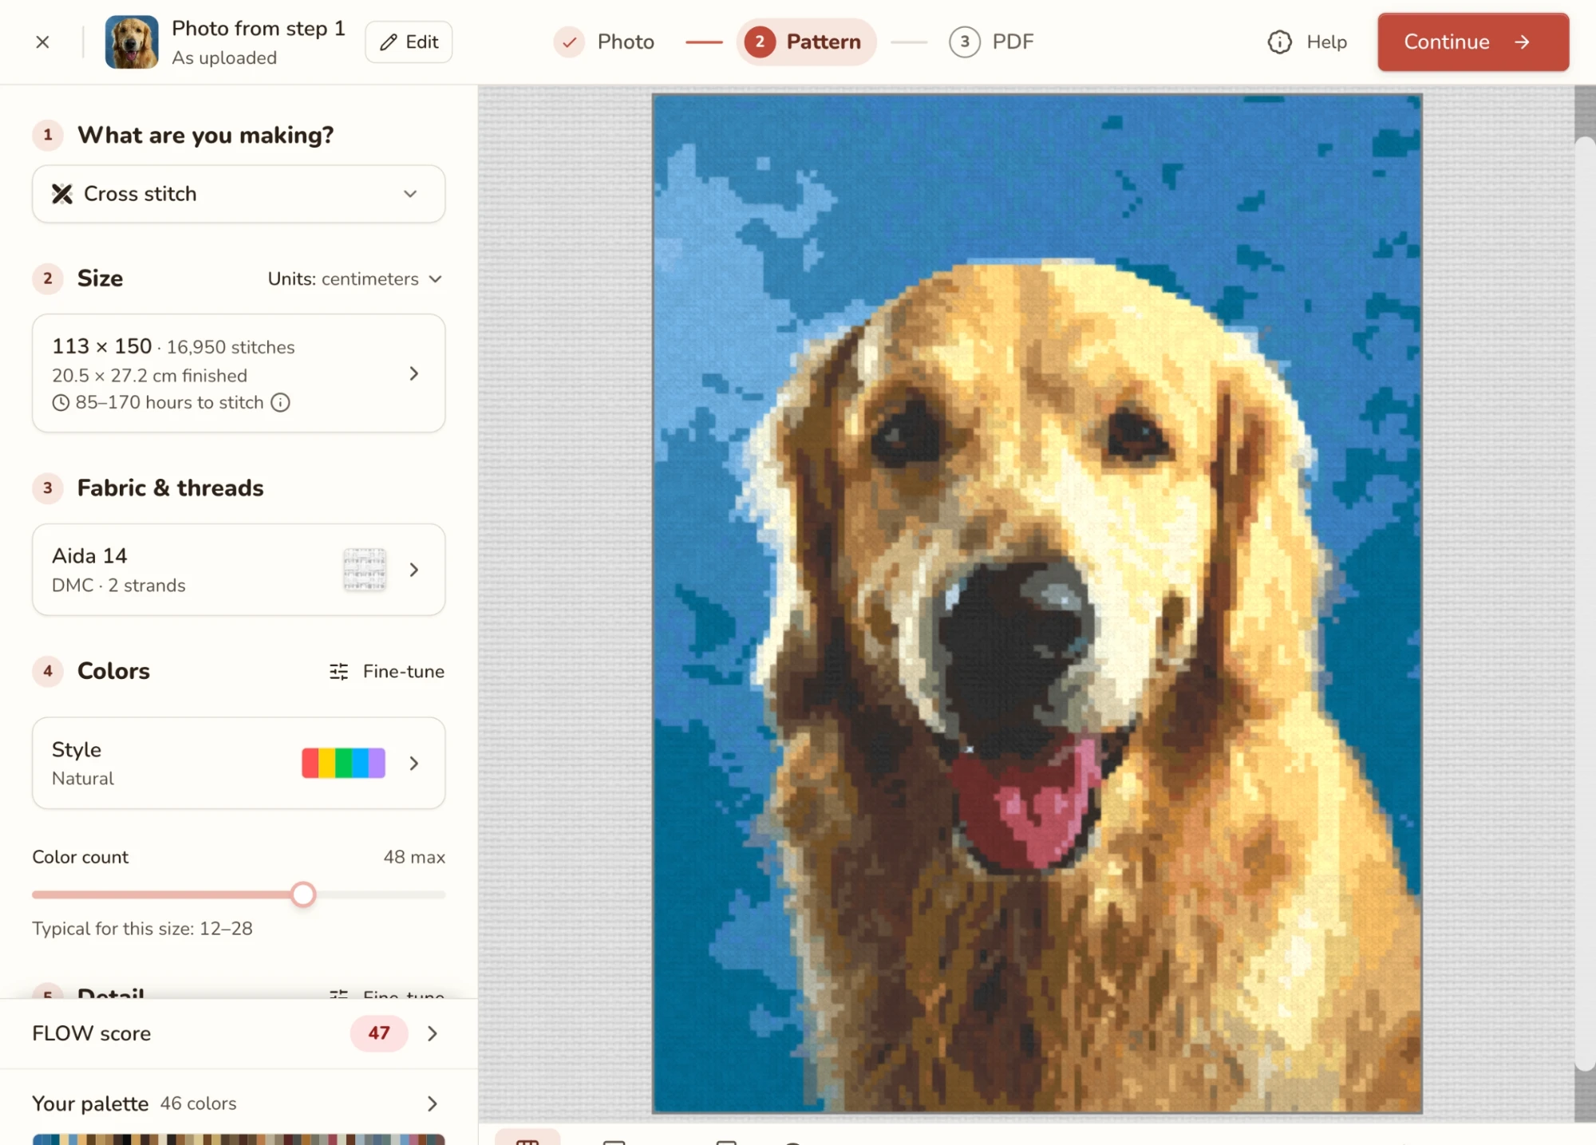
Task: Expand the FLOW score details
Action: pyautogui.click(x=239, y=1034)
